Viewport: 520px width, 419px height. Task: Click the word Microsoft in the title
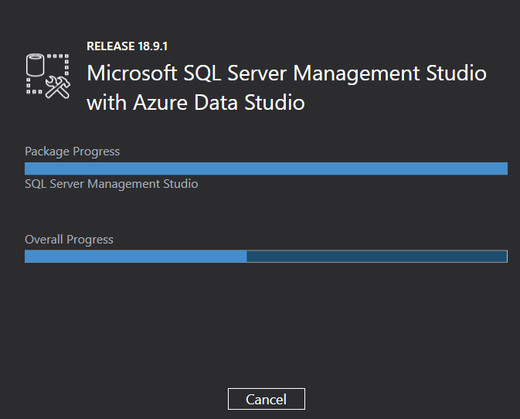coord(127,74)
